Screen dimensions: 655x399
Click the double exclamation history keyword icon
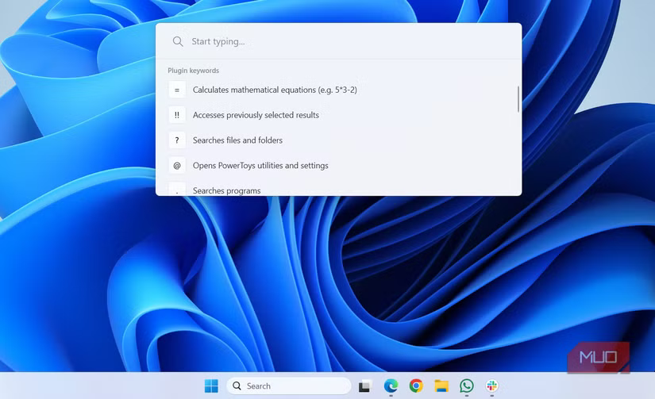(x=177, y=116)
